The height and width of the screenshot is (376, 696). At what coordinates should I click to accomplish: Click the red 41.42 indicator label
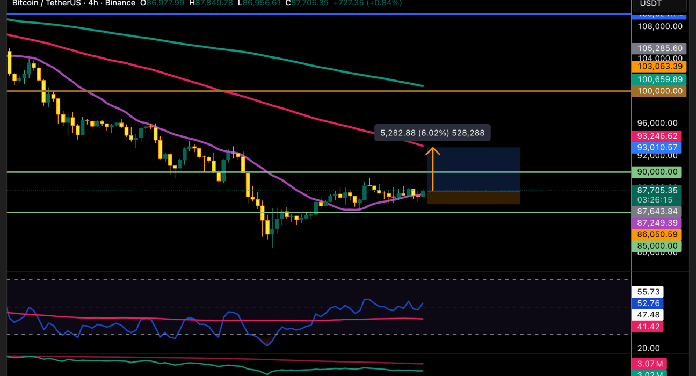649,327
